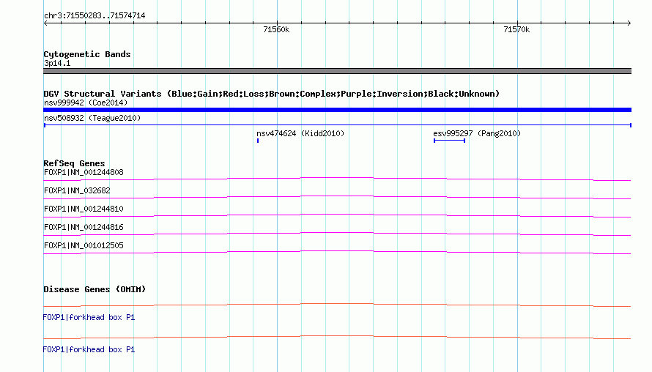Click the thin blue nsv508932 variant line
This screenshot has width=652, height=372.
click(337, 125)
